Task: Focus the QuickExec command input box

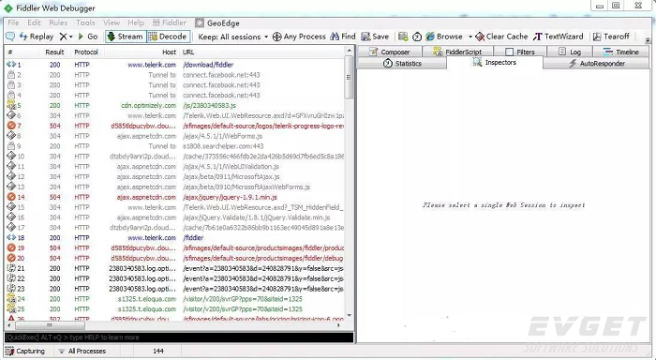Action: (179, 337)
